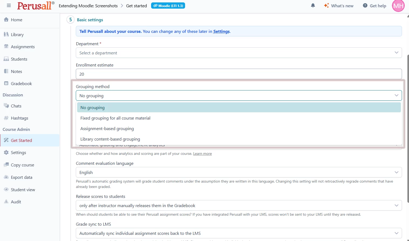
Task: Choose Assignment-based grouping option
Action: coord(107,128)
